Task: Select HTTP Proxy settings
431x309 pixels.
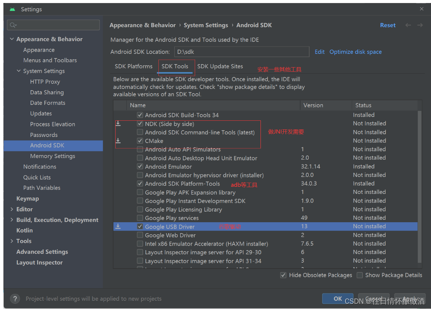Action: pos(45,82)
